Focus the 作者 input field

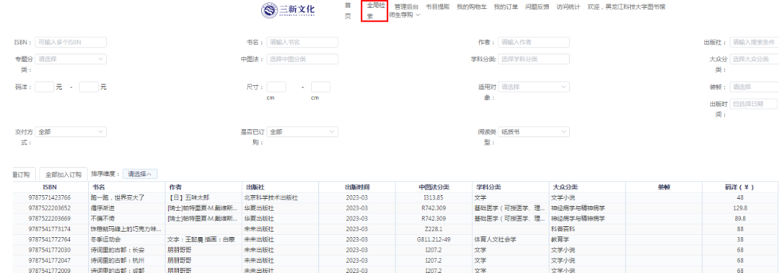tap(534, 42)
